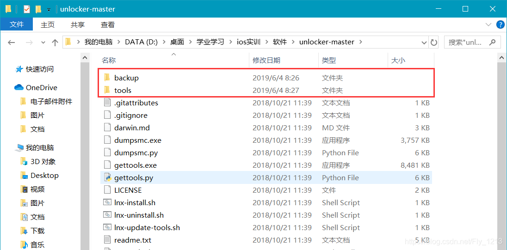The image size is (507, 250).
Task: Switch to the 查看 ribbon tab
Action: [108, 24]
